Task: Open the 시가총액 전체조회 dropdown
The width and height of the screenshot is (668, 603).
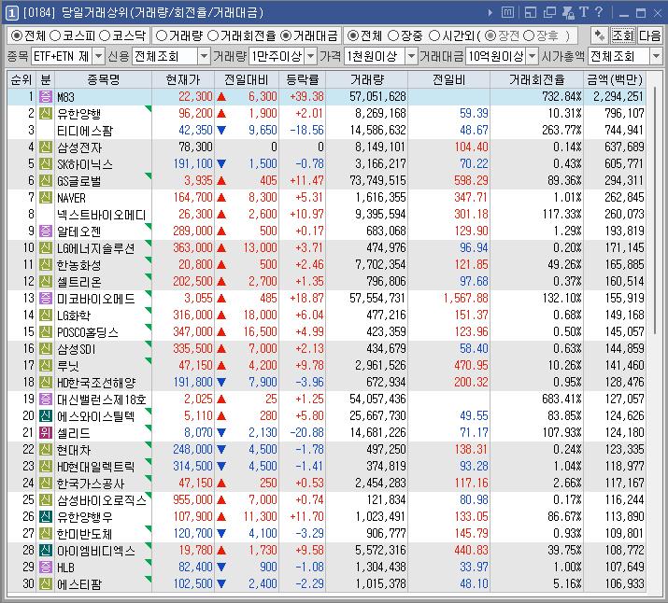Action: pyautogui.click(x=656, y=56)
